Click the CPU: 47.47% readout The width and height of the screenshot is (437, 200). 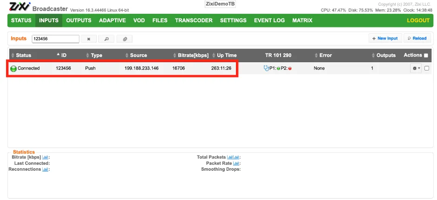tap(333, 10)
